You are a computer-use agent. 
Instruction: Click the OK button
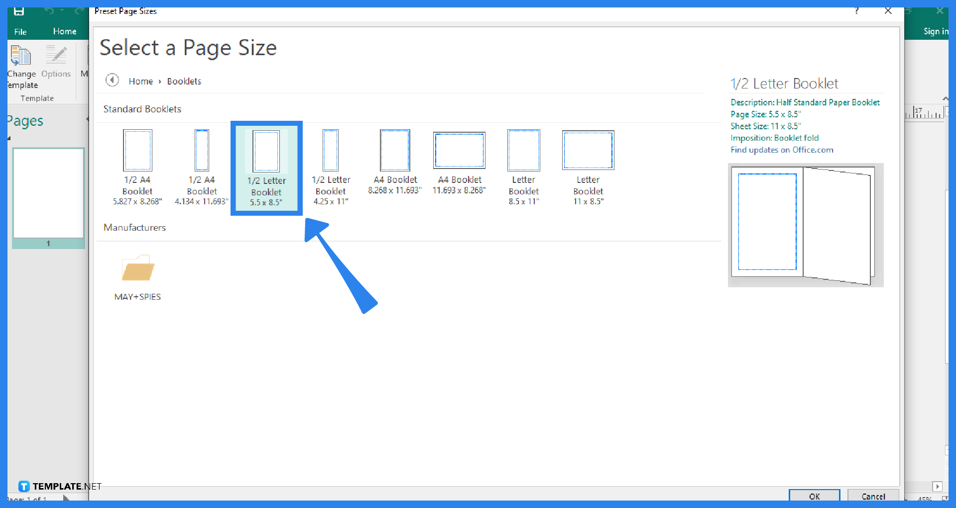[x=814, y=496]
